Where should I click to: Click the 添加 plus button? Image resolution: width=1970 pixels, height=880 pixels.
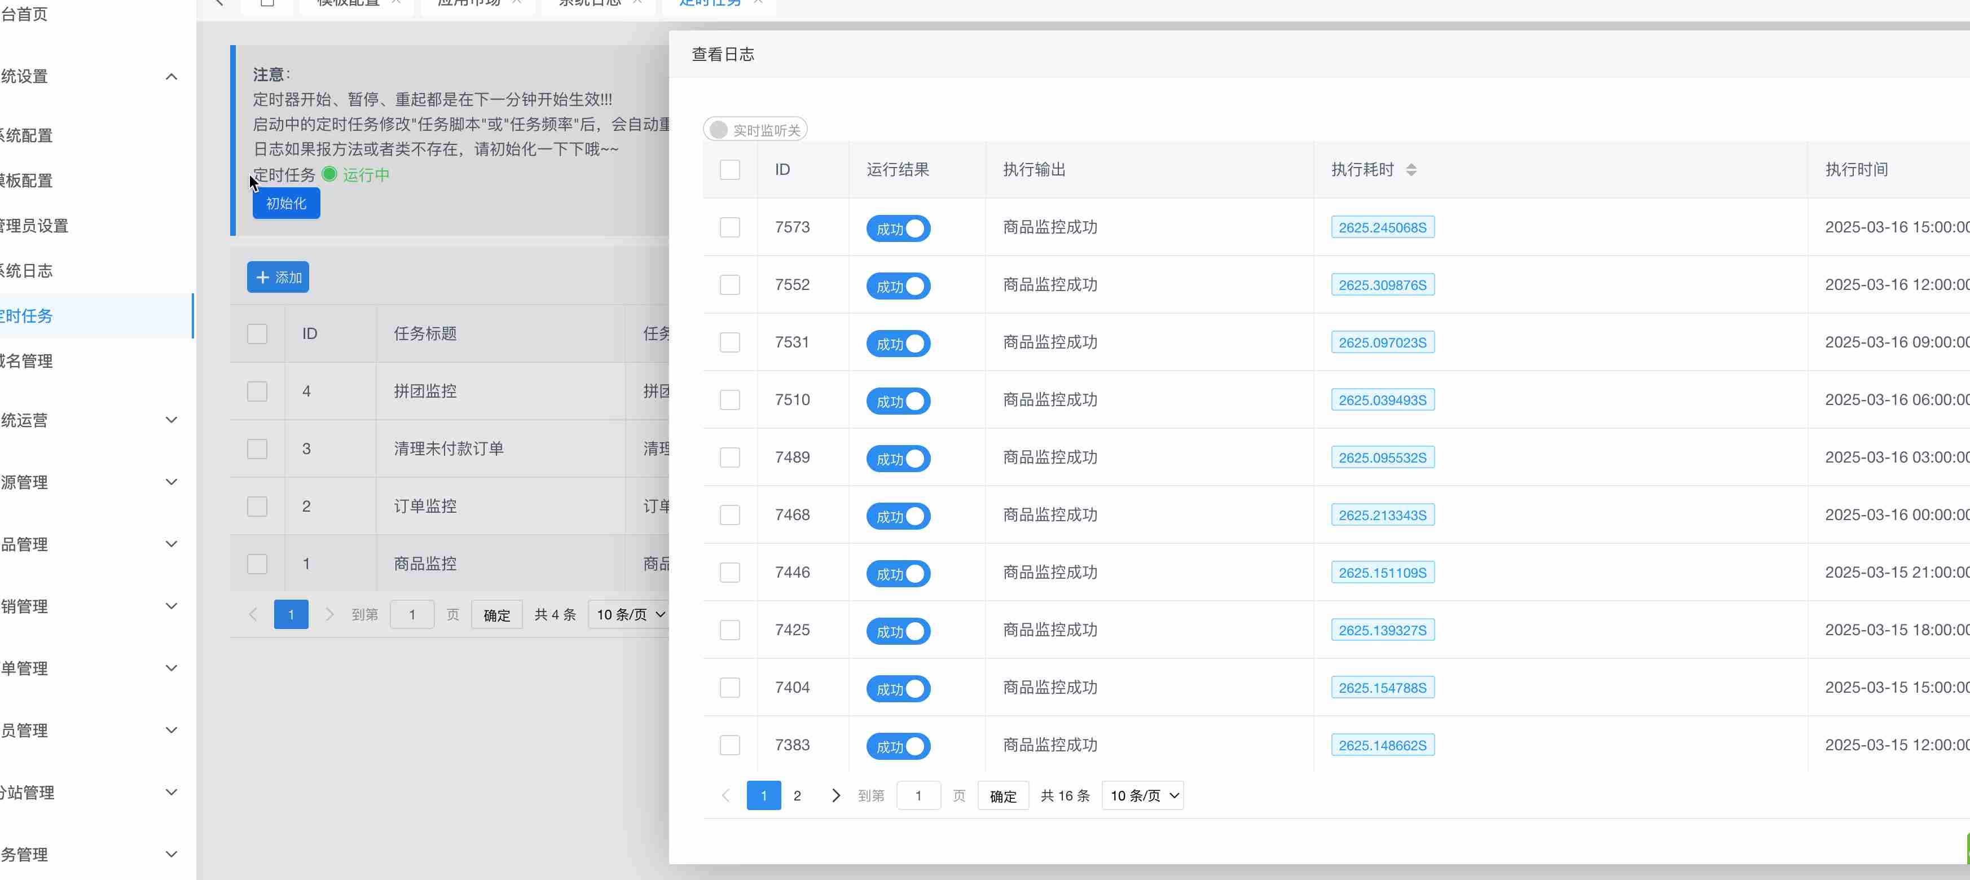point(278,277)
